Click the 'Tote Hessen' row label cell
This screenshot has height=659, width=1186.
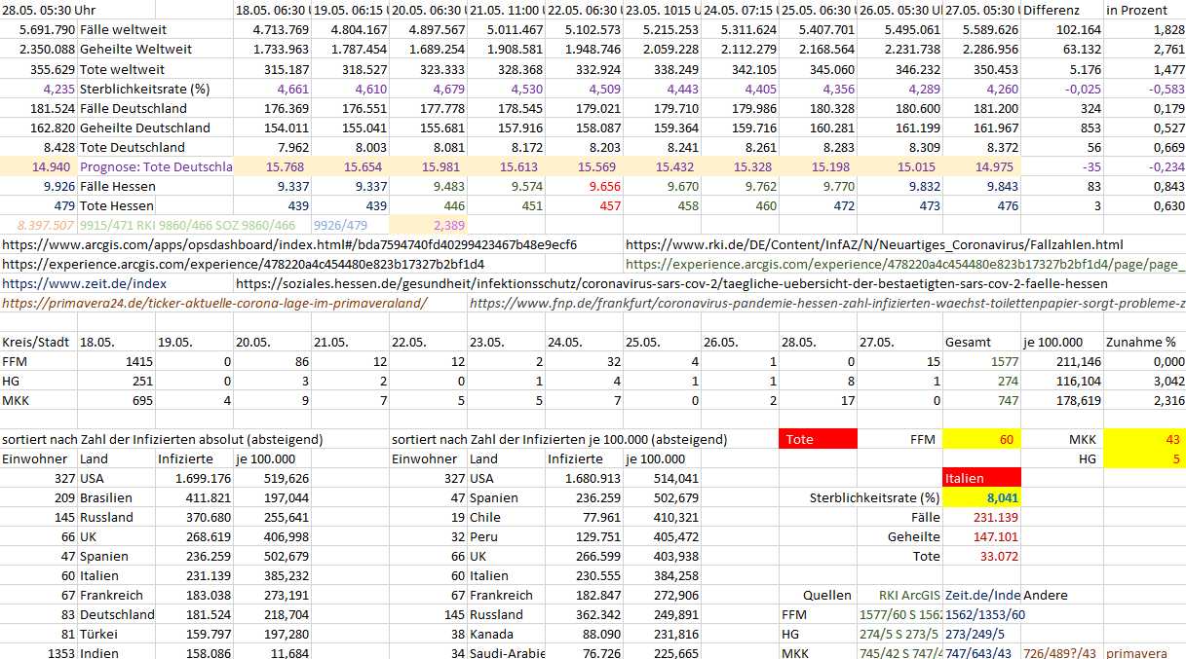155,205
